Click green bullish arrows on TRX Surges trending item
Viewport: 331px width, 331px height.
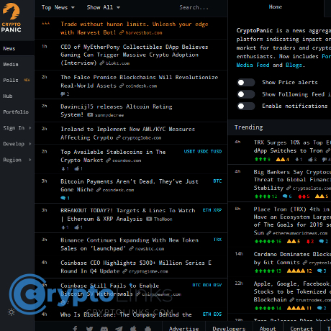(260, 159)
